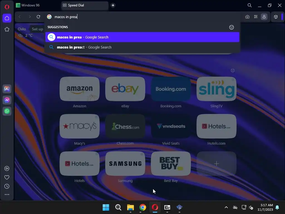The image size is (285, 214).
Task: Open the profile account icon
Action: coord(264,17)
